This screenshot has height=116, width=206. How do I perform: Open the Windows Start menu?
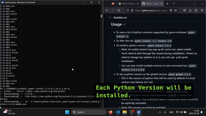(x=67, y=112)
